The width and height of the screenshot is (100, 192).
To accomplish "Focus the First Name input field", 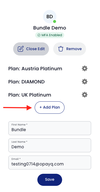I will tap(50, 128).
